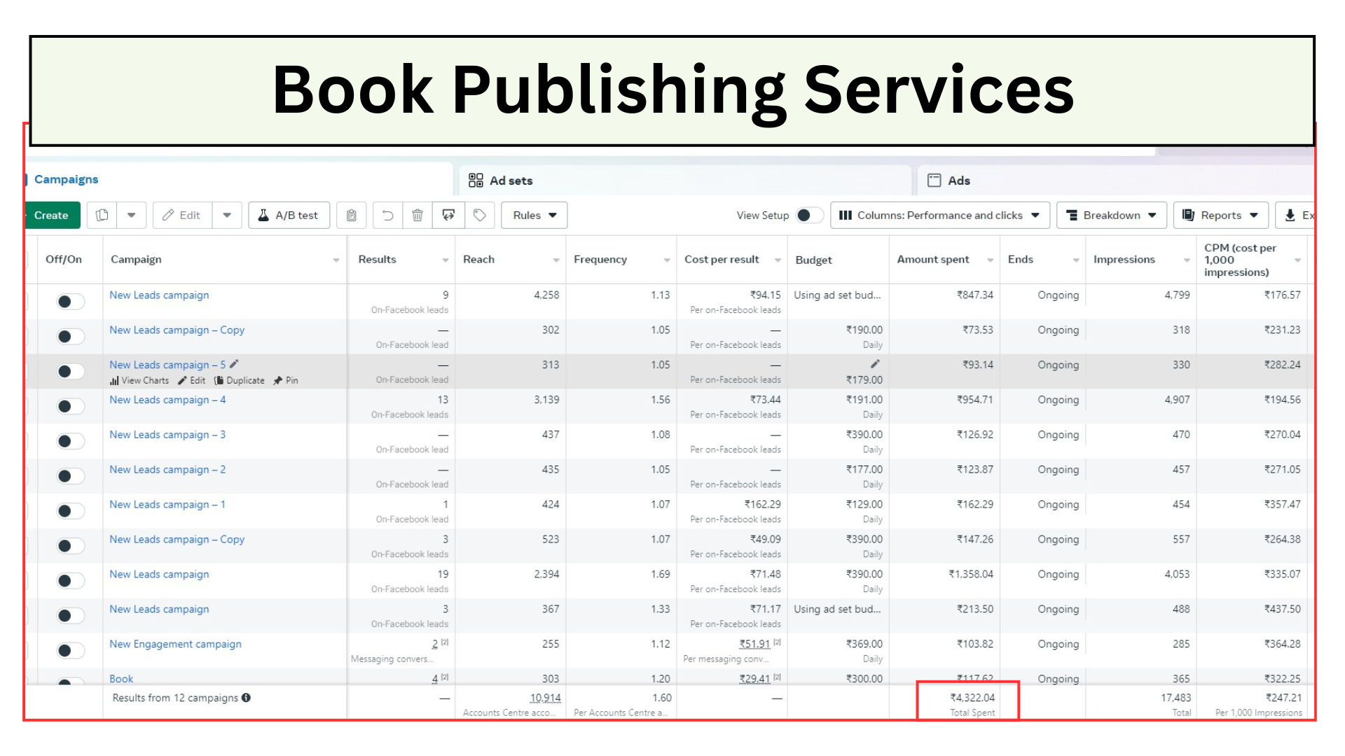The height and width of the screenshot is (756, 1345).
Task: Open New Leads campaign – 3 link
Action: pos(167,435)
